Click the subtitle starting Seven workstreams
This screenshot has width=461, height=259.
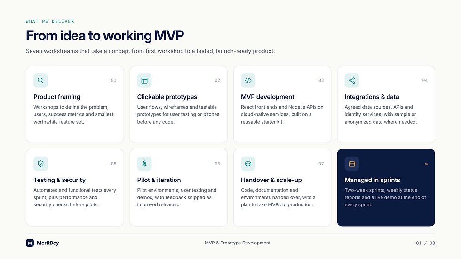(150, 51)
